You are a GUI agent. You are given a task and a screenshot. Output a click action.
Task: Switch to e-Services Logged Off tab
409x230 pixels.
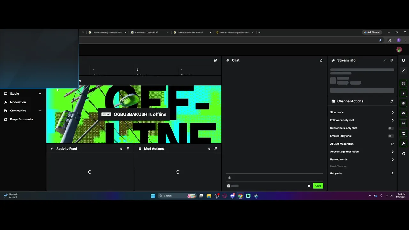click(x=150, y=32)
